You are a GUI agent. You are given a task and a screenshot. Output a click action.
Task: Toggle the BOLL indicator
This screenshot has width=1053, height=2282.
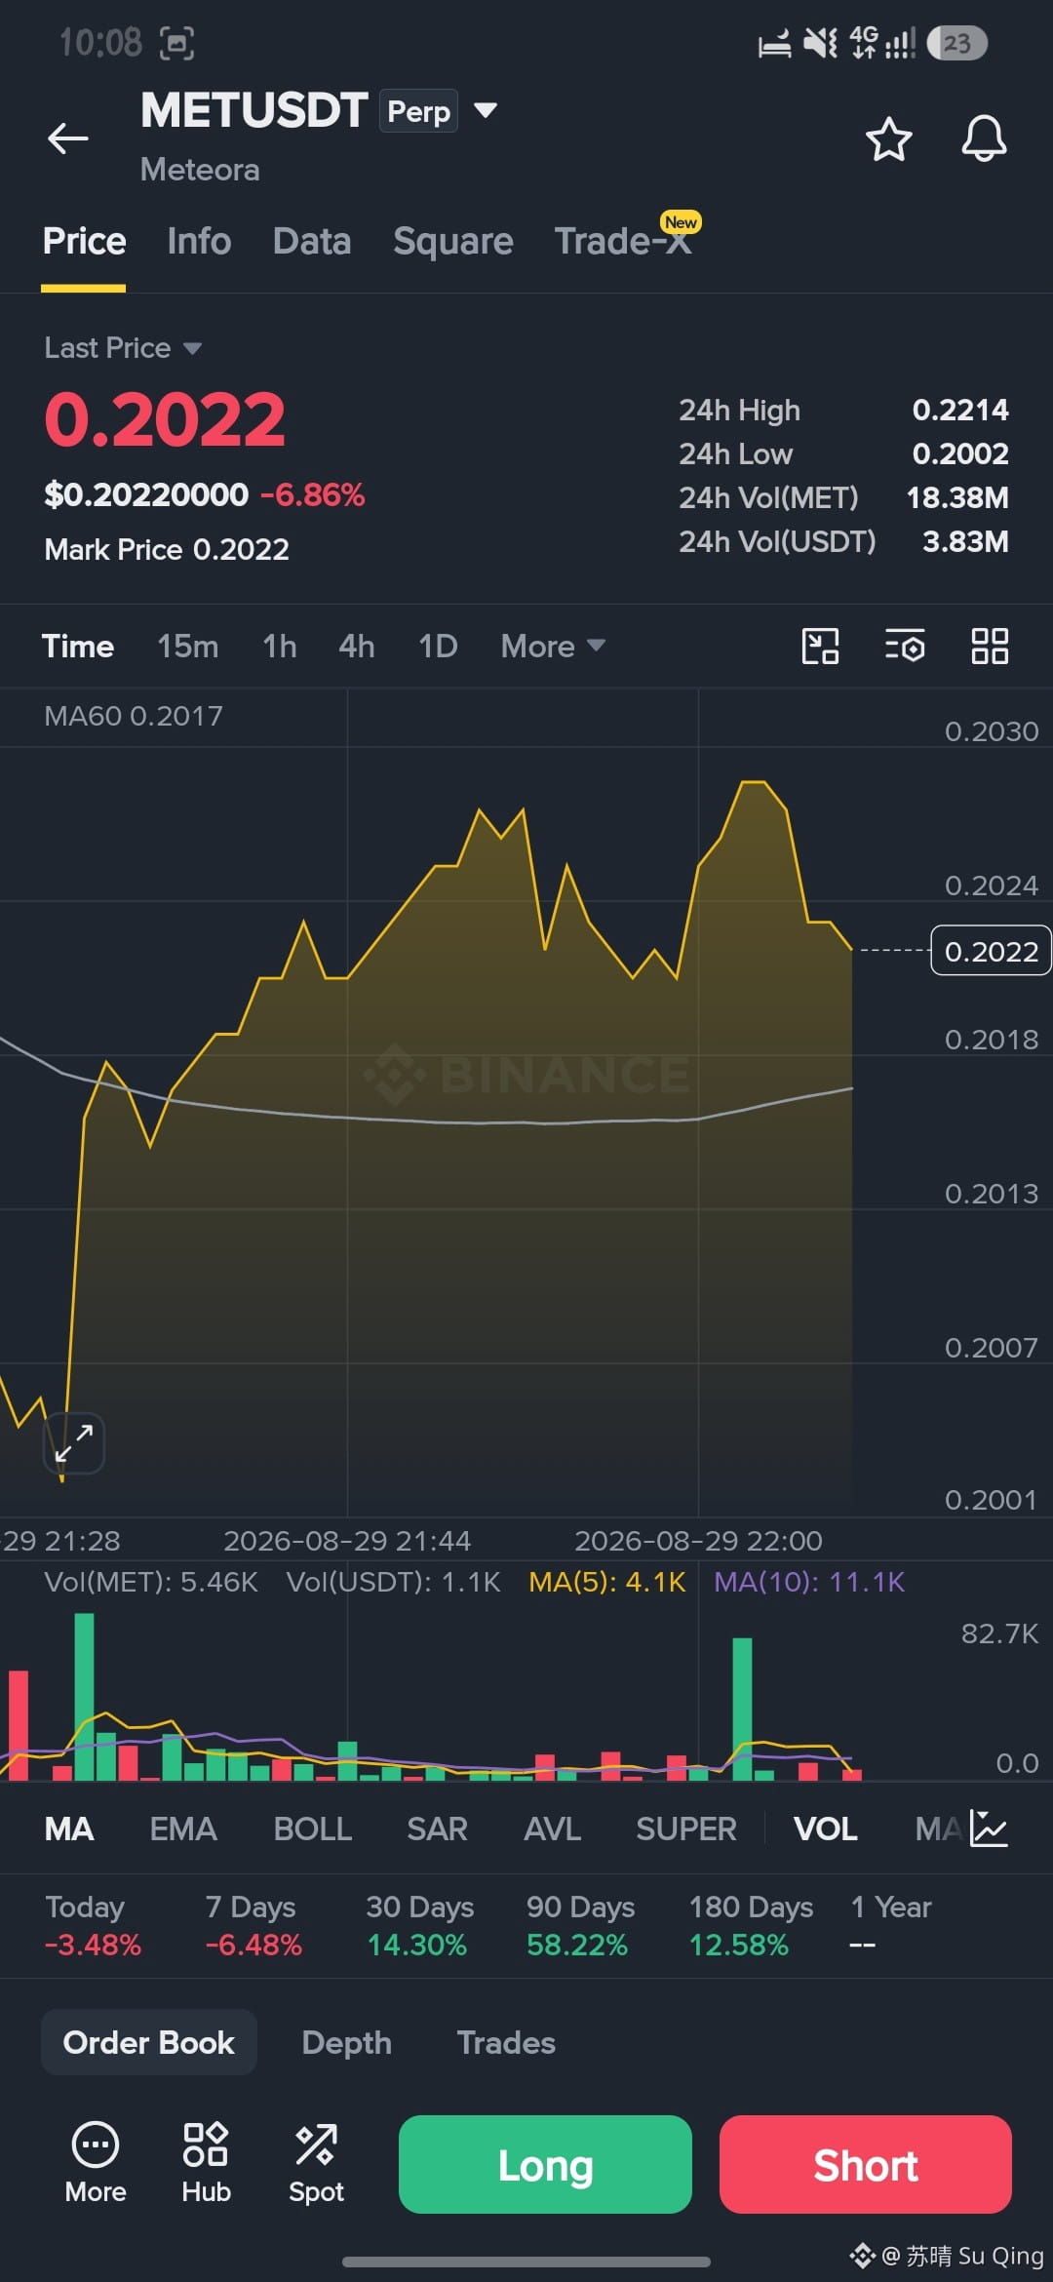[313, 1829]
